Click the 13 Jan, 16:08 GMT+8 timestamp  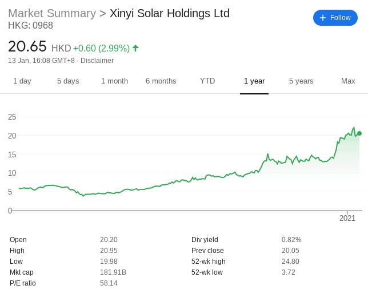(x=41, y=61)
